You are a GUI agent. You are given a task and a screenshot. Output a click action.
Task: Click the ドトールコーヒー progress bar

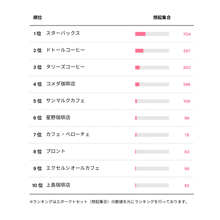click(x=152, y=51)
